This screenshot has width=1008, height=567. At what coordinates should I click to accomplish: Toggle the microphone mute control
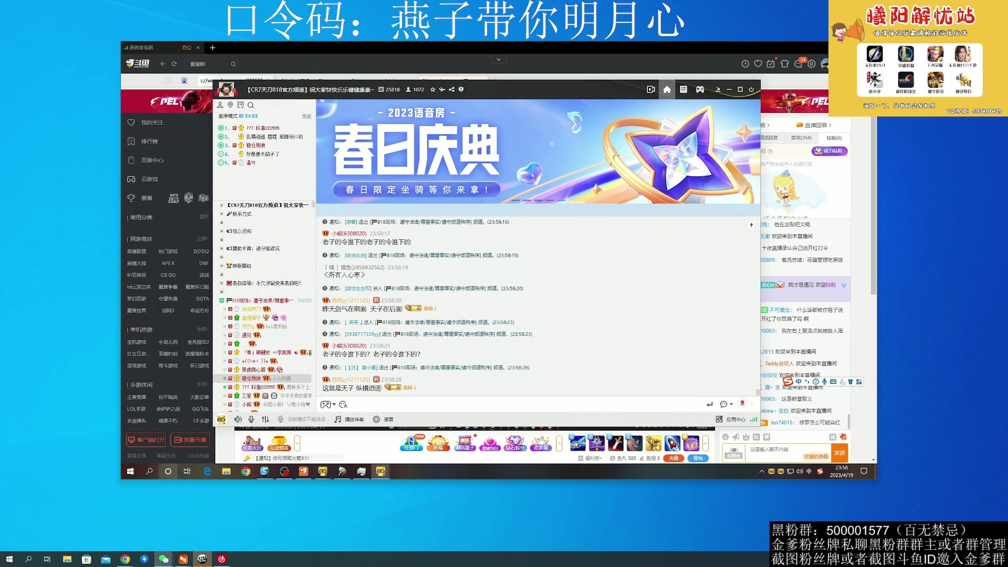tap(251, 419)
